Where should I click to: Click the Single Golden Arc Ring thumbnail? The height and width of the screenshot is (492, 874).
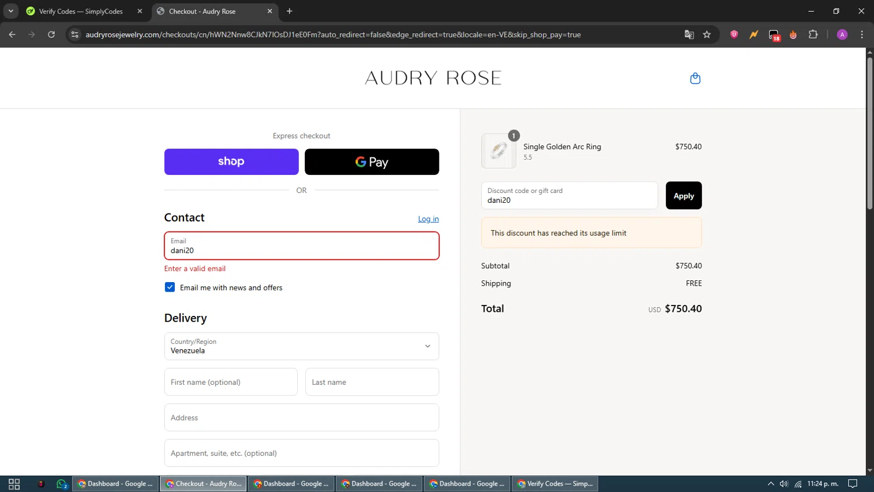(x=498, y=151)
